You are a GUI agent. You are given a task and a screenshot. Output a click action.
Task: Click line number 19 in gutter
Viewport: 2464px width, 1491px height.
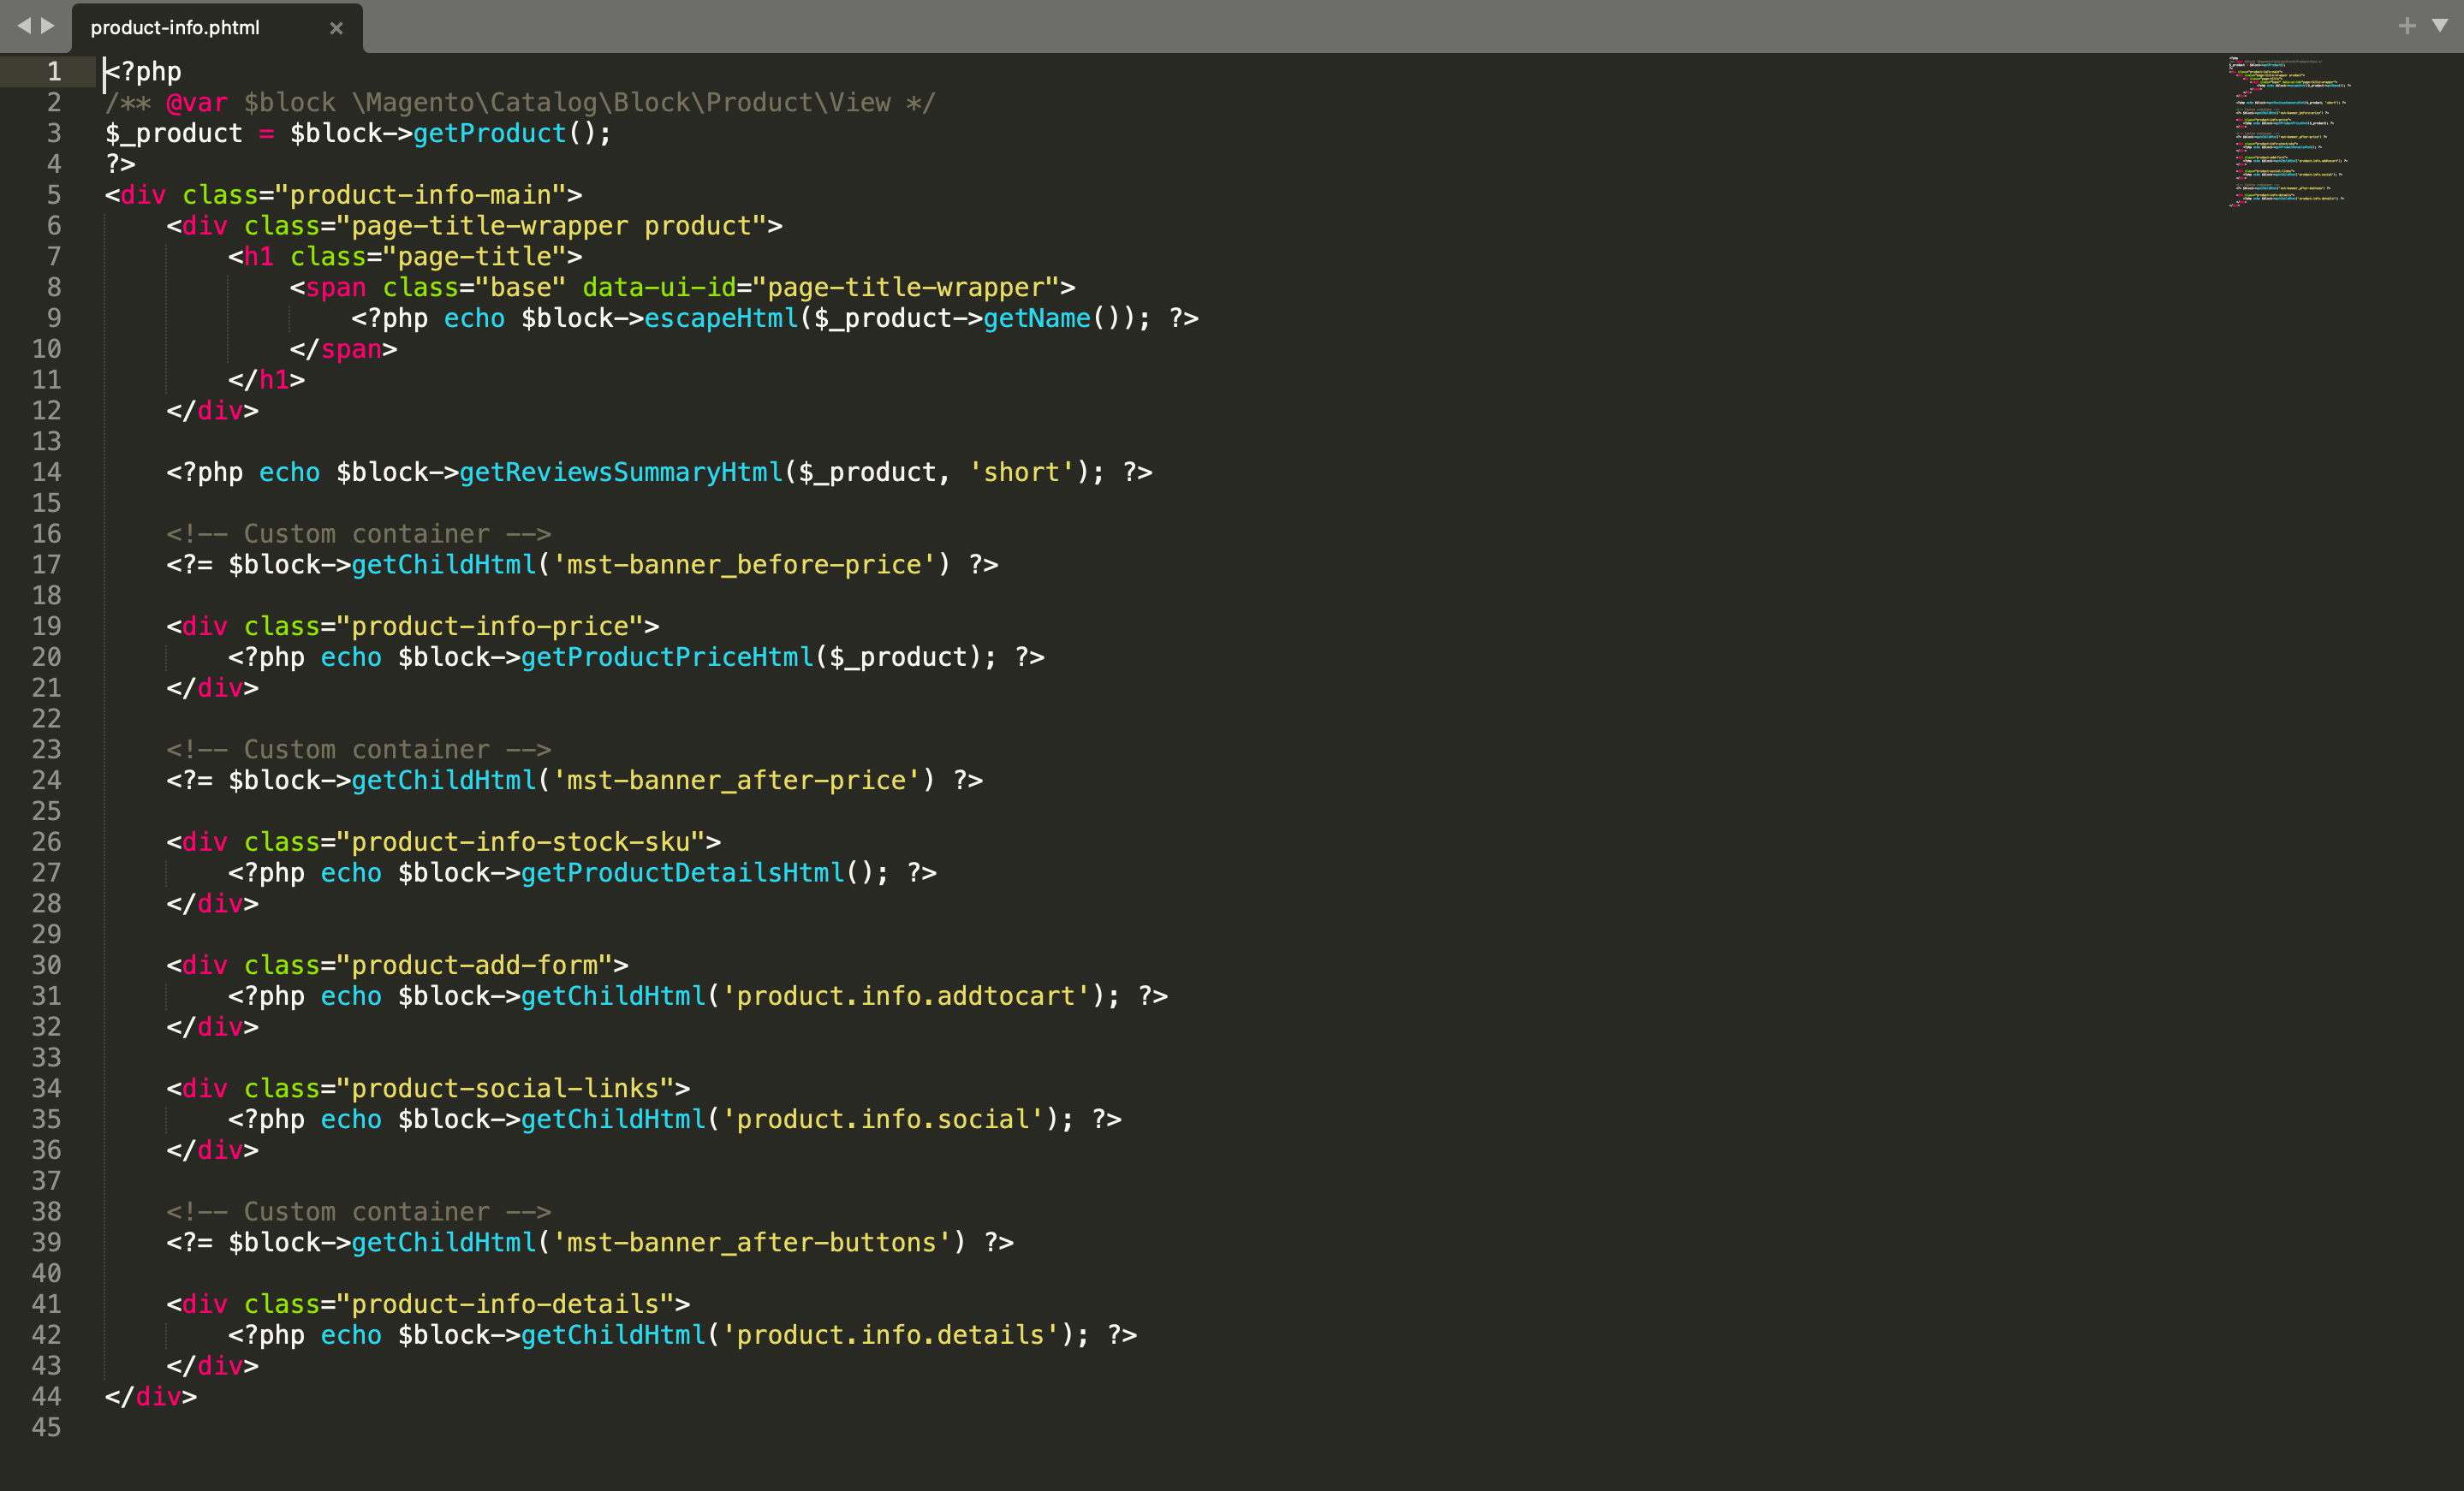pos(46,626)
